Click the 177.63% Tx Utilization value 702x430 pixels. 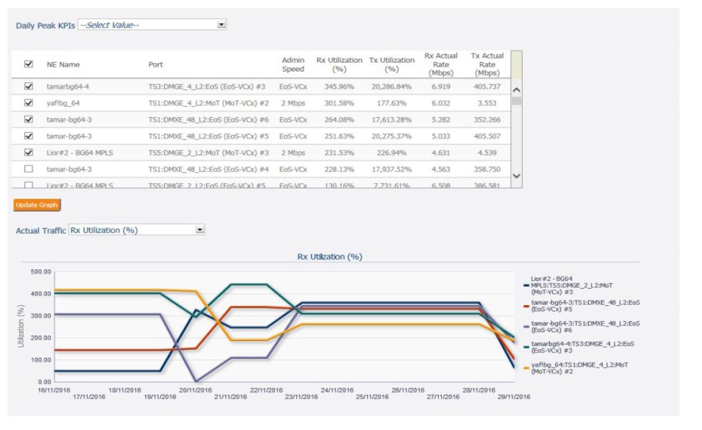point(392,103)
